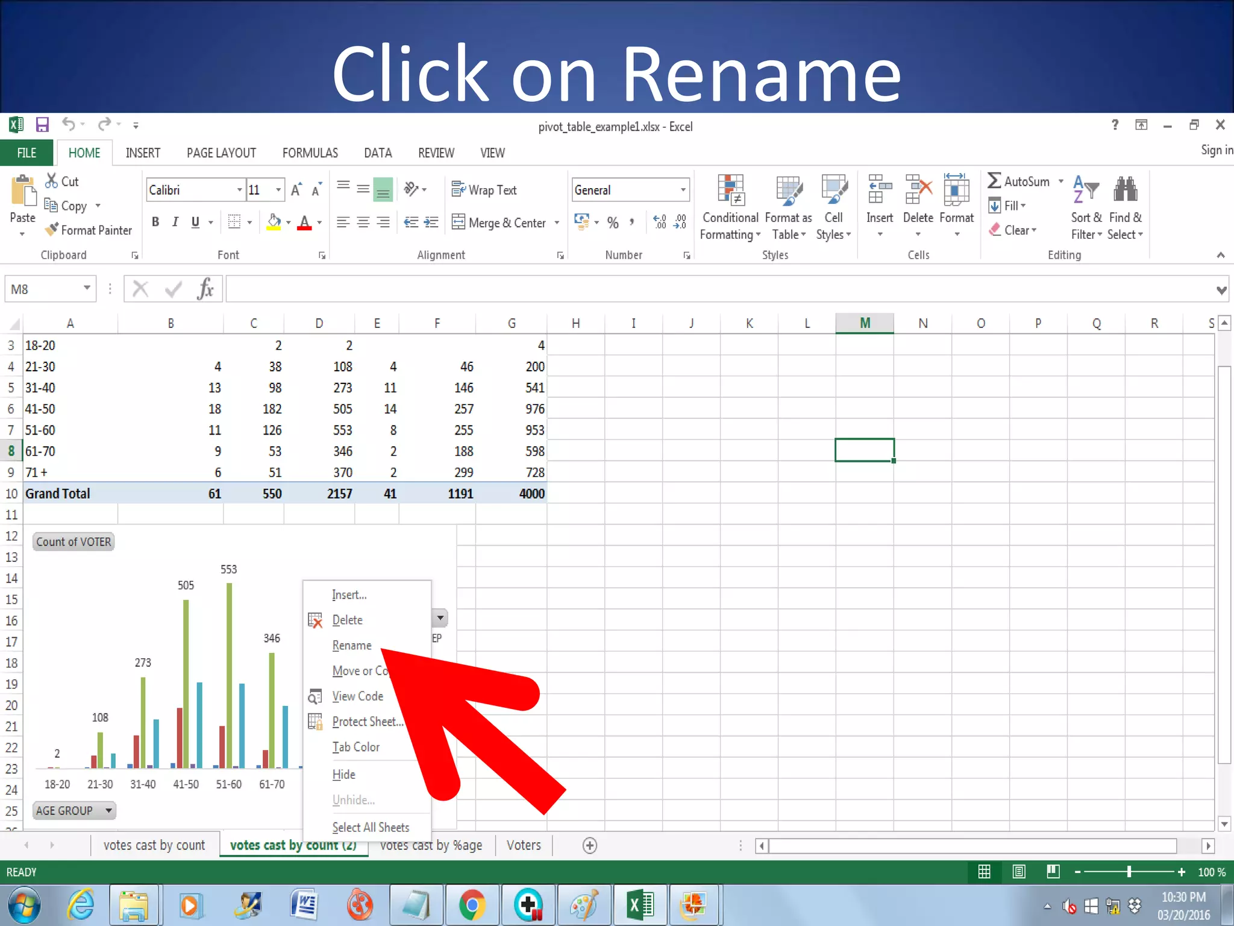The image size is (1234, 926).
Task: Open the INSERT ribbon tab
Action: coord(143,153)
